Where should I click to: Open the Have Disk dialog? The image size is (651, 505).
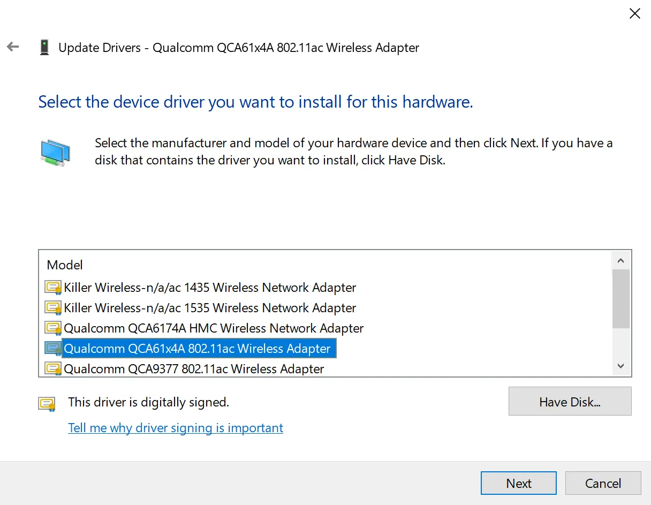click(569, 401)
